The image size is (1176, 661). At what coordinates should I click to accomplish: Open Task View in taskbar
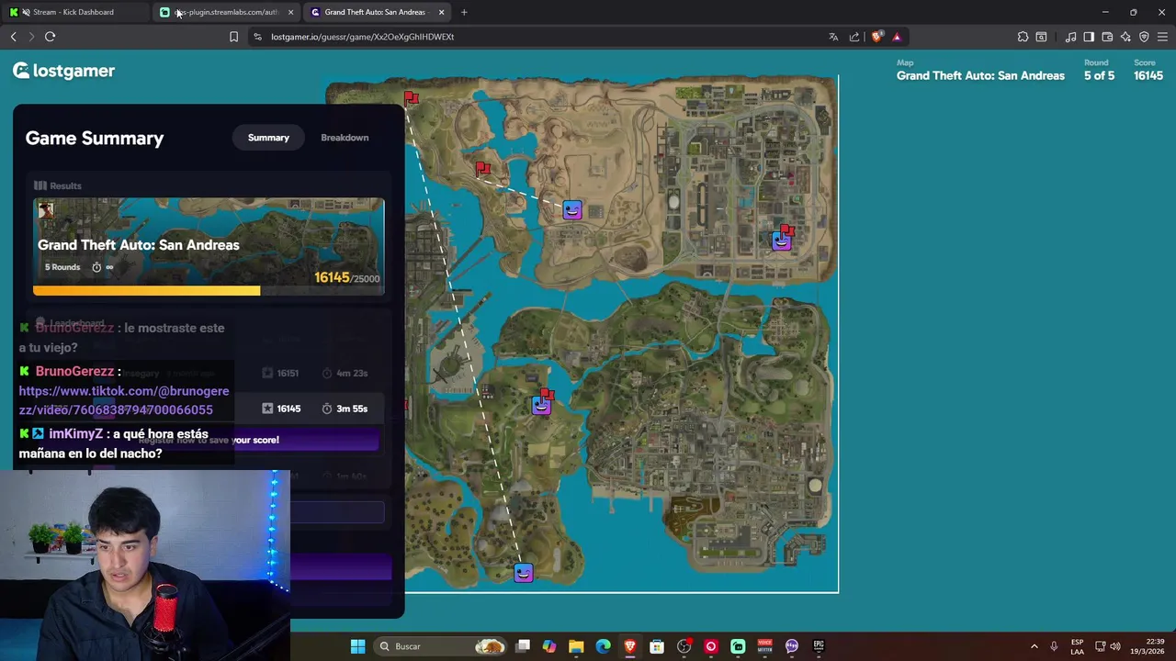tap(523, 646)
